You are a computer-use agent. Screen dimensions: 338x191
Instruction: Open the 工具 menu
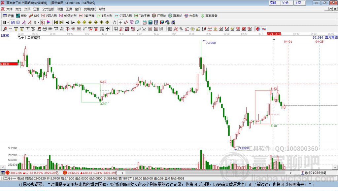(x=69, y=9)
